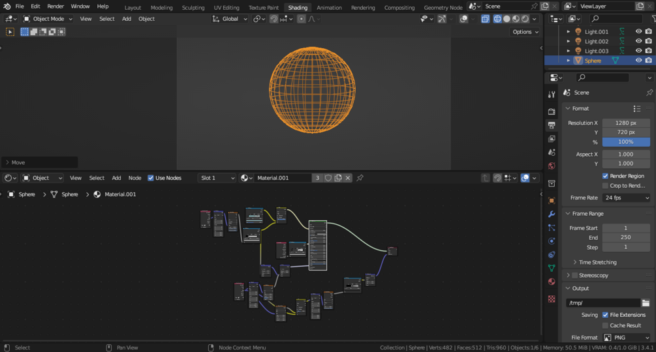Viewport: 656px width, 352px height.
Task: Open the Modifier properties wrench tab
Action: (x=552, y=214)
